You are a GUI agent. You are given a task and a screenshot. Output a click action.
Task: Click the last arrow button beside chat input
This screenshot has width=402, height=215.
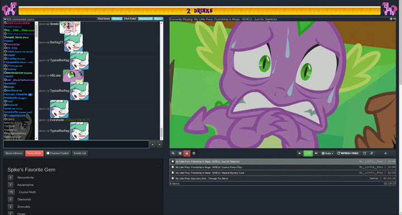(x=160, y=144)
